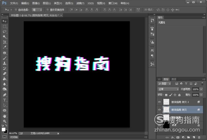This screenshot has width=207, height=140.
Task: Enable the 显示变换控件 checkbox
Action: point(48,10)
